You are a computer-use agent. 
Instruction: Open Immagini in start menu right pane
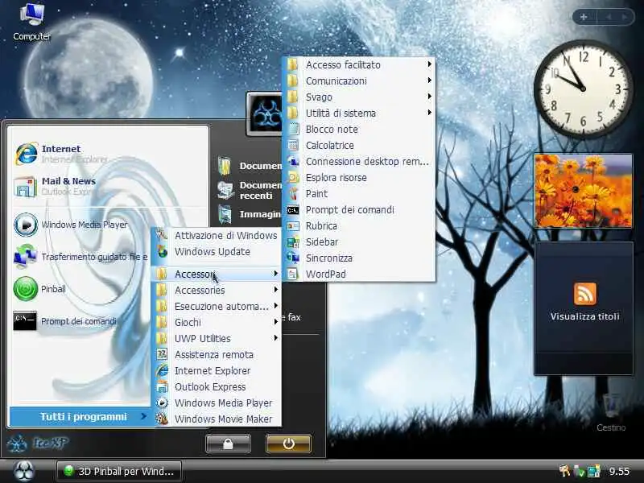click(x=250, y=214)
